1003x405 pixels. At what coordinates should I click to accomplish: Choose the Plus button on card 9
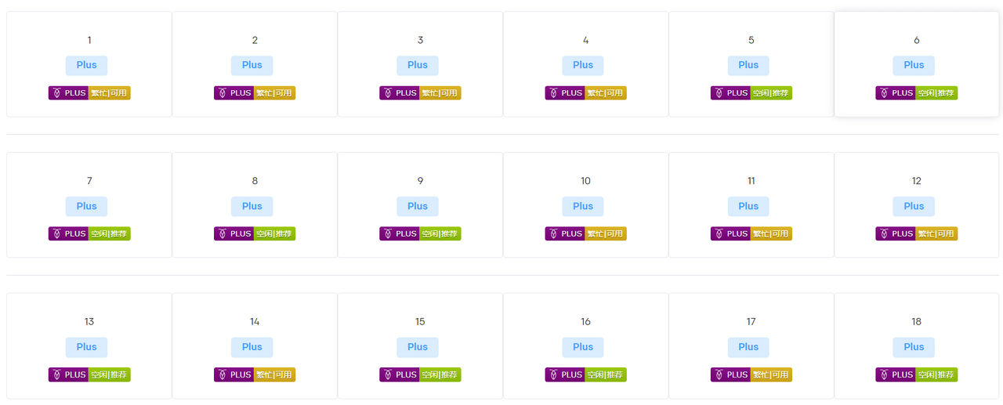418,207
